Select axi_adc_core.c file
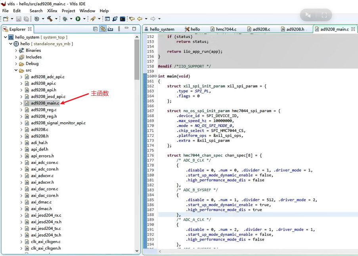The width and height of the screenshot is (358, 256). [44, 163]
